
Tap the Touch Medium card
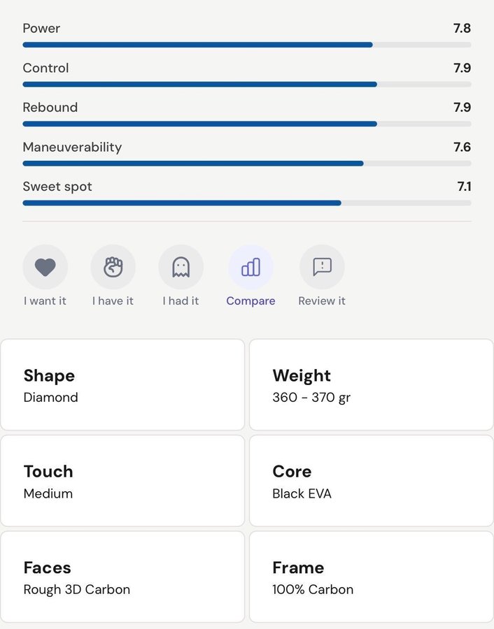pos(122,481)
